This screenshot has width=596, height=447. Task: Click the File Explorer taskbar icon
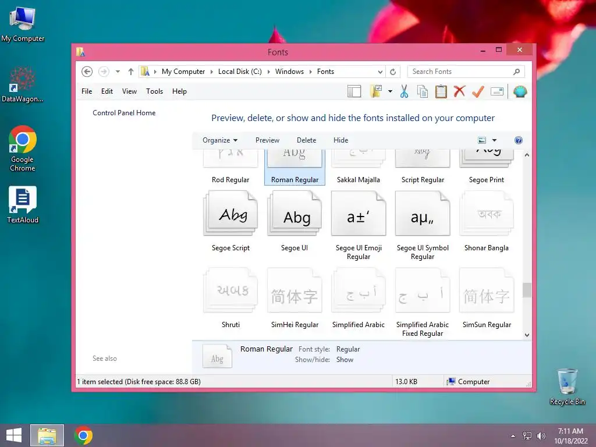[47, 435]
